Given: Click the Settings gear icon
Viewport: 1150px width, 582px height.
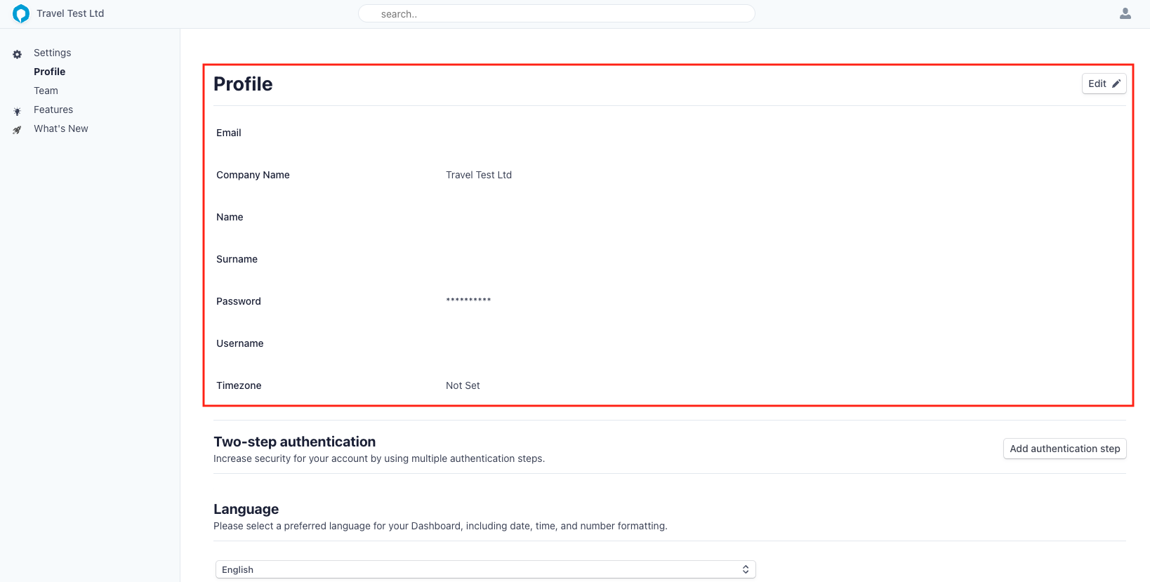Looking at the screenshot, I should click(18, 54).
